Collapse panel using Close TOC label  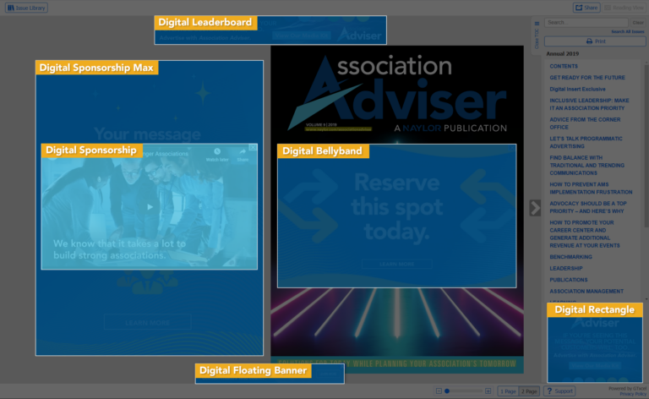tap(537, 39)
